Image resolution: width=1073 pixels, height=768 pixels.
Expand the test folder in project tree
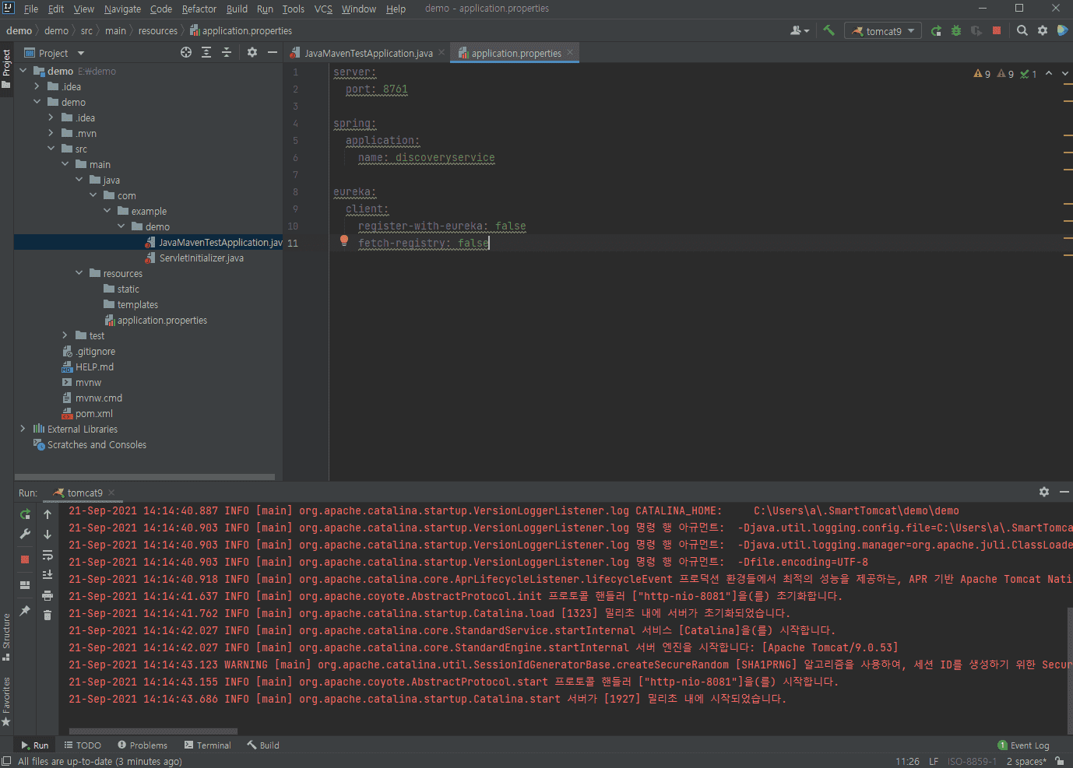[x=65, y=335]
